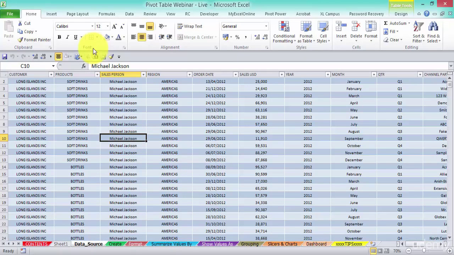Click the zoom slider handle
454x255 pixels.
[x=424, y=251]
